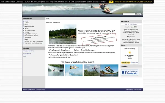Expand the Gallery menu entry
Screen dimensions: 165x103
click(24, 32)
